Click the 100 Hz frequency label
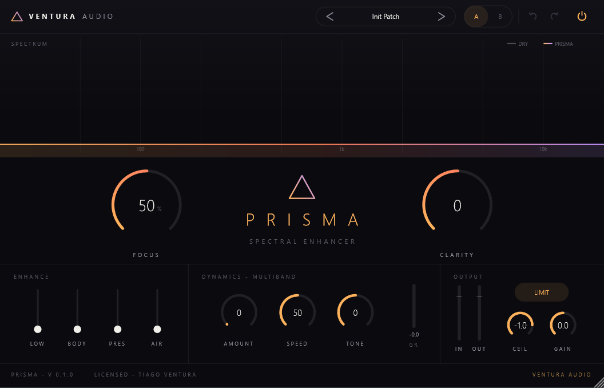Image resolution: width=604 pixels, height=388 pixels. 140,149
